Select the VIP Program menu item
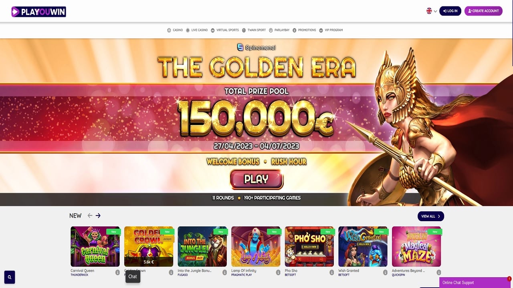The image size is (513, 288). [x=331, y=30]
